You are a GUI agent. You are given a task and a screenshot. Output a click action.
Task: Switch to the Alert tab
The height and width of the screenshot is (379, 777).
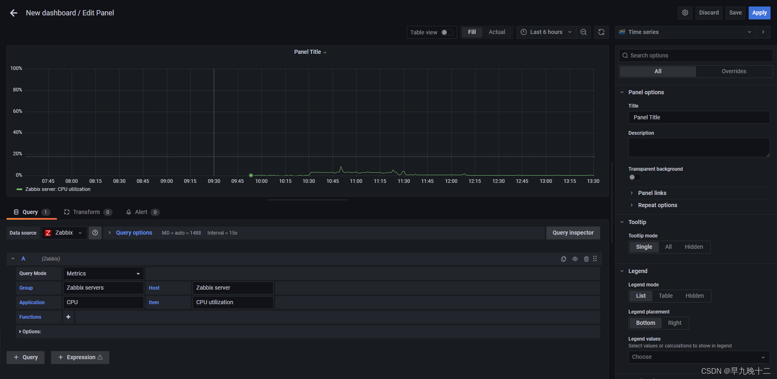tap(142, 212)
